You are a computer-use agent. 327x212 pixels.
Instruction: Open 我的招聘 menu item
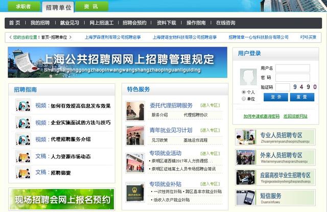[x=40, y=23]
